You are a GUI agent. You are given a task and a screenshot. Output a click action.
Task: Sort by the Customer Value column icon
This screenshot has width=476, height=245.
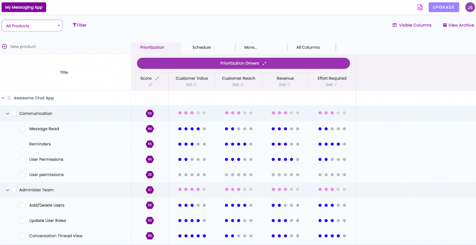pyautogui.click(x=195, y=85)
